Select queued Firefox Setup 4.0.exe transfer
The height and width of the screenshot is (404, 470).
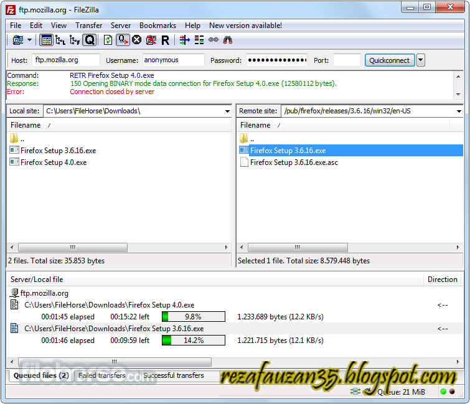point(109,305)
